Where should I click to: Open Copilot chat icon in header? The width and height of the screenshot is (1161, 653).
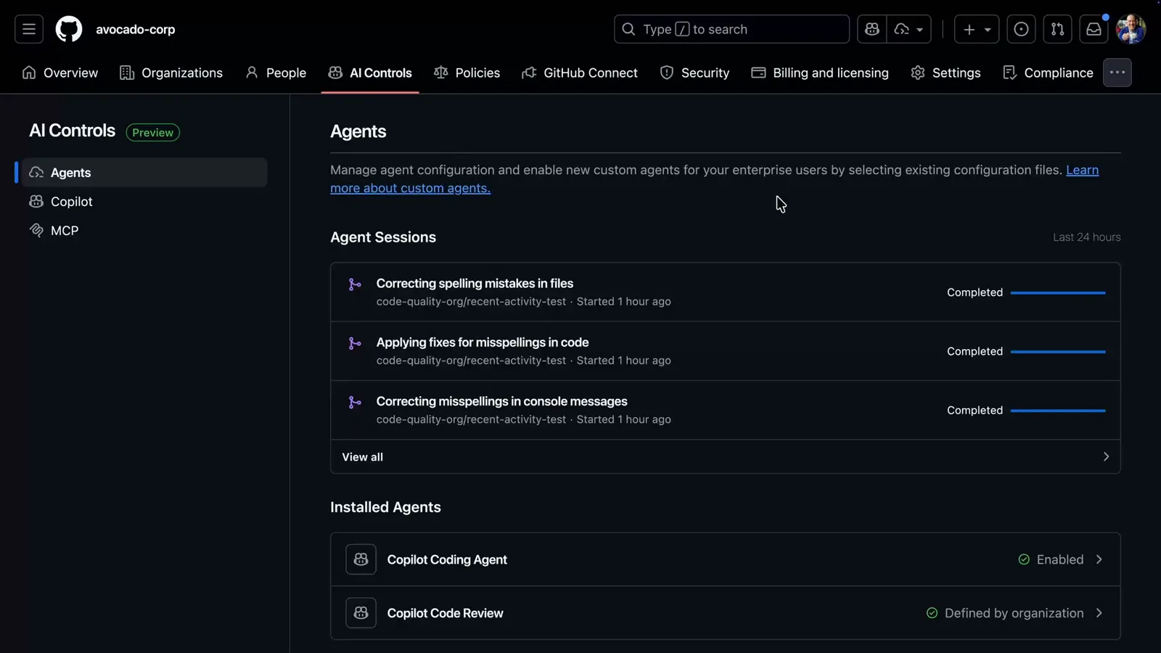click(x=872, y=29)
